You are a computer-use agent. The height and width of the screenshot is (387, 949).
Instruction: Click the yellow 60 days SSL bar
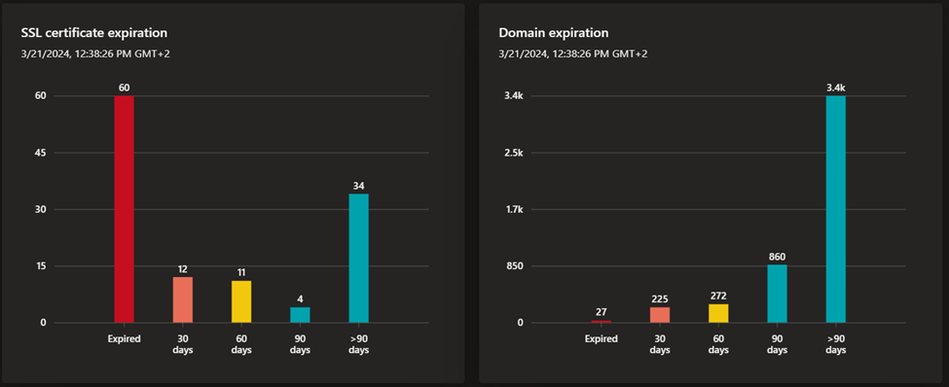pyautogui.click(x=241, y=301)
